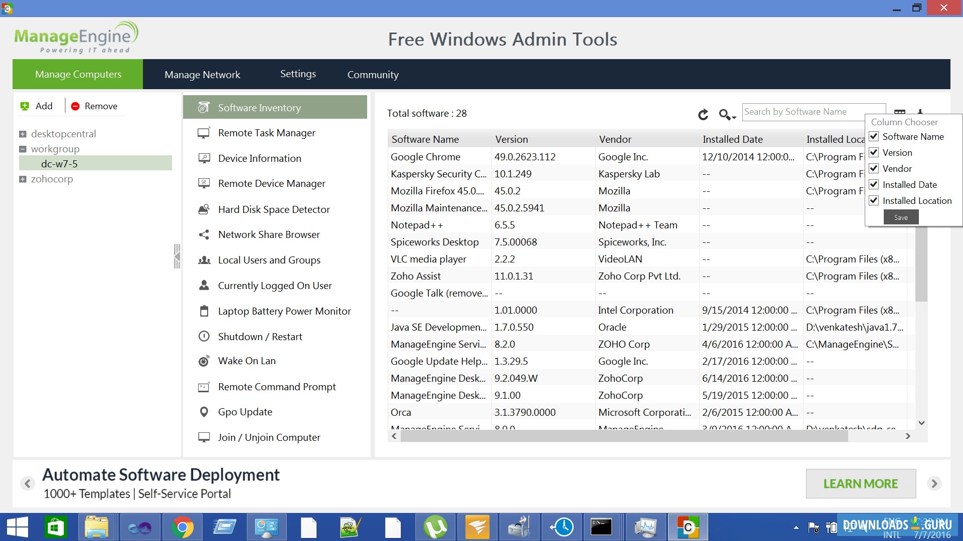The height and width of the screenshot is (541, 963).
Task: Click the Search by Software Name field
Action: [813, 111]
